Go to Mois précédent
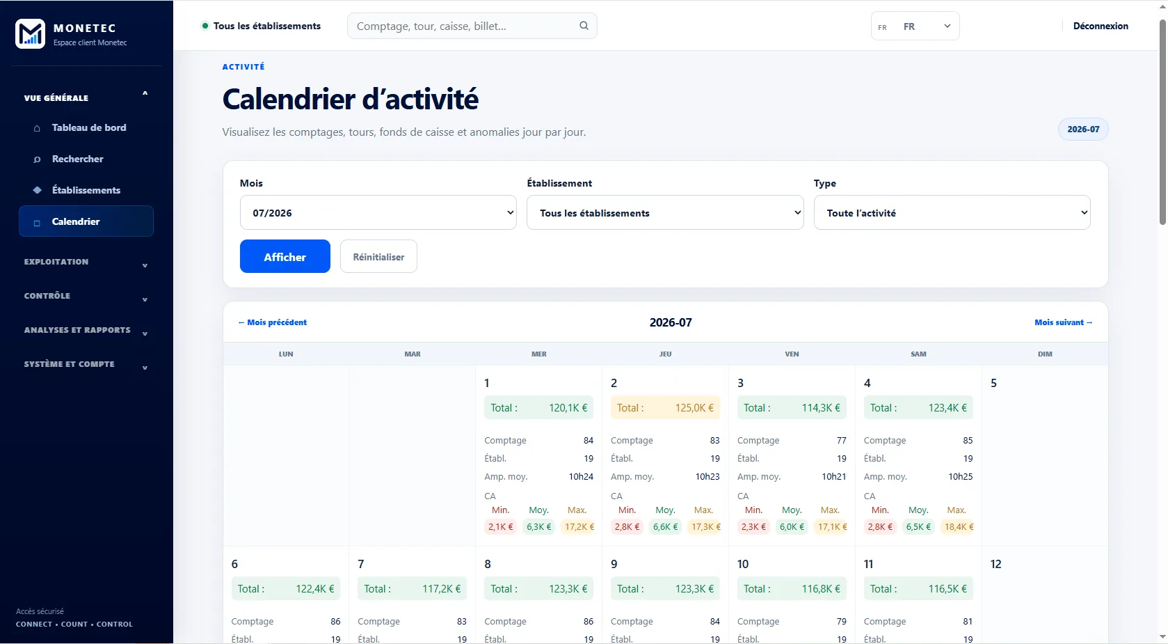Screen dimensions: 1168x644 point(273,322)
